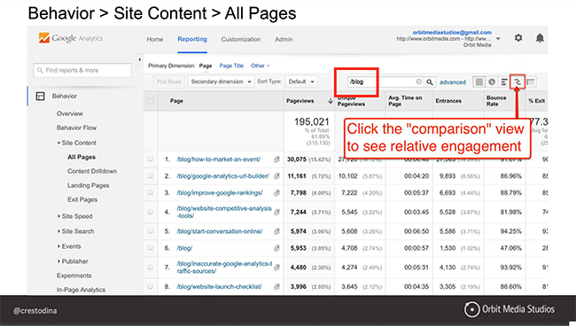Open the notifications bell icon
This screenshot has width=576, height=326.
tap(540, 38)
